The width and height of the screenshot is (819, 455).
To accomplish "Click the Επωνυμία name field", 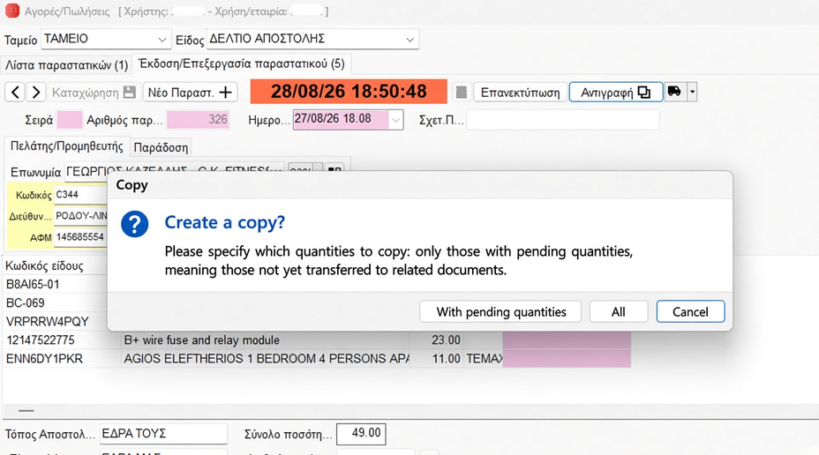I will 175,171.
